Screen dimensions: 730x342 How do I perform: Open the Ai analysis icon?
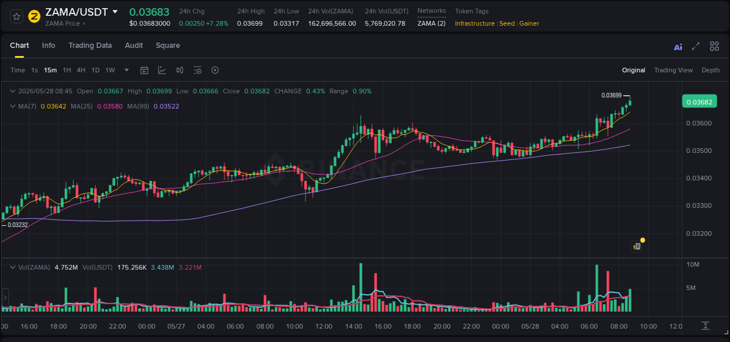[678, 47]
